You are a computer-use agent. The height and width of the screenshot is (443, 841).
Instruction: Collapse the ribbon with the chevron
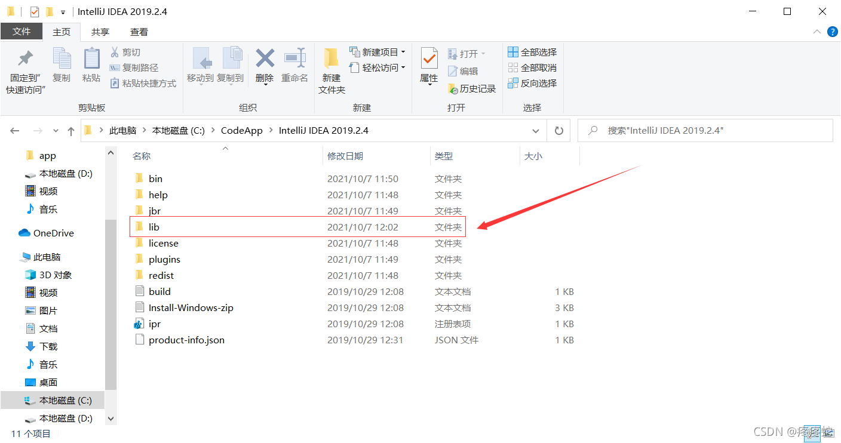817,32
